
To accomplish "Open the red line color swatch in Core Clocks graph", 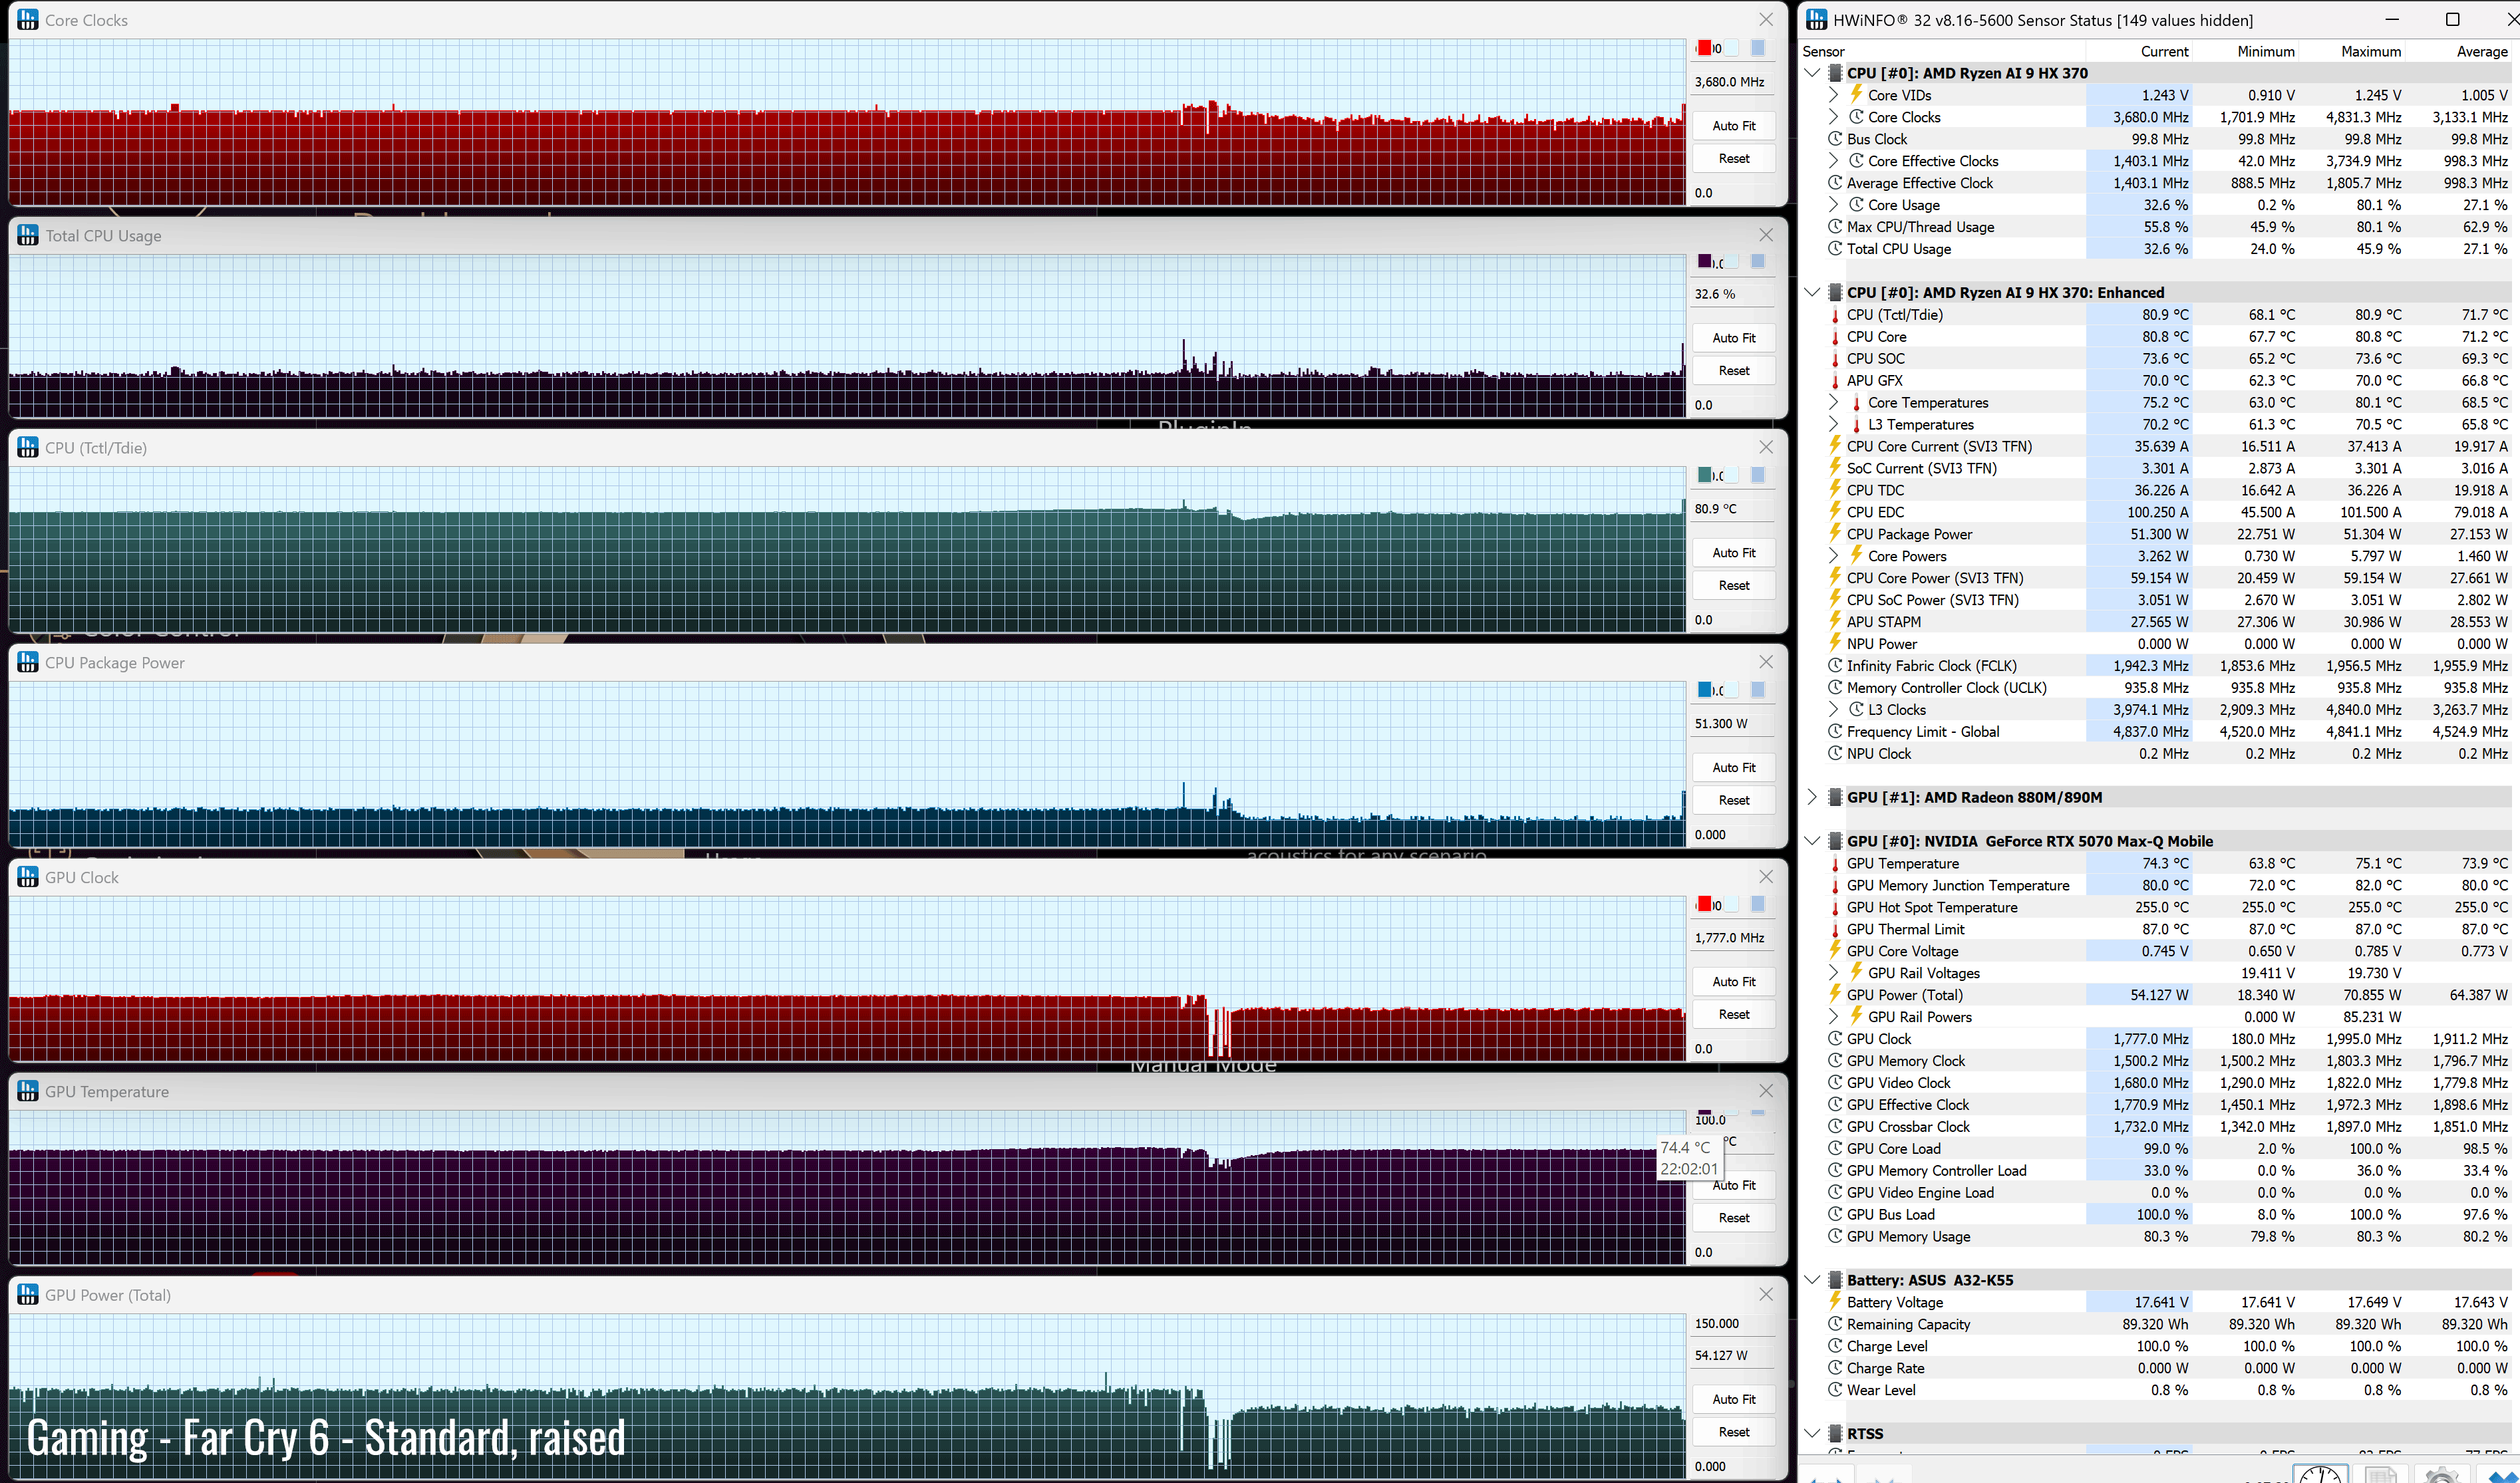I will (1704, 47).
